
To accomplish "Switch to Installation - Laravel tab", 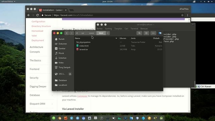I will [52, 10].
